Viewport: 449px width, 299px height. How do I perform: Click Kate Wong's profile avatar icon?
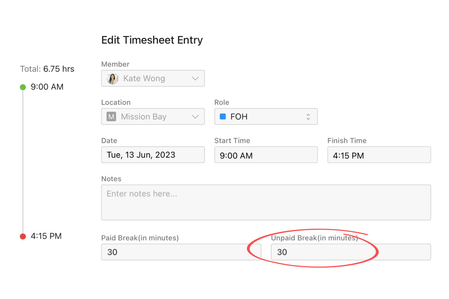coord(112,78)
